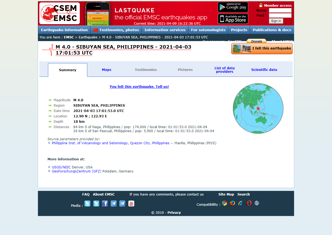Click inside the Name login field
The height and width of the screenshot is (235, 332).
280,10
